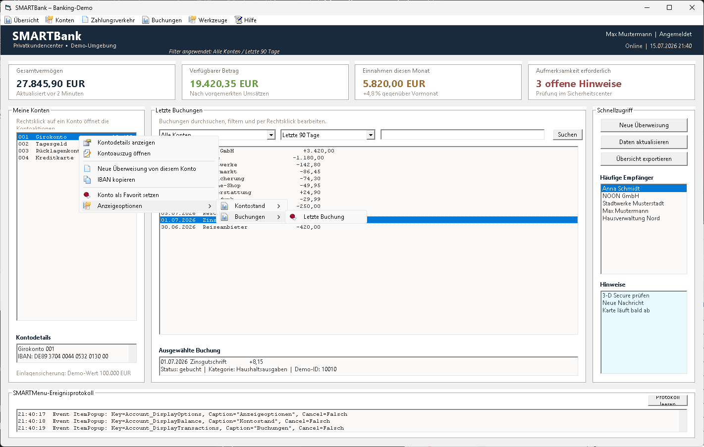Open the Übersicht menu
The image size is (704, 447).
point(22,20)
